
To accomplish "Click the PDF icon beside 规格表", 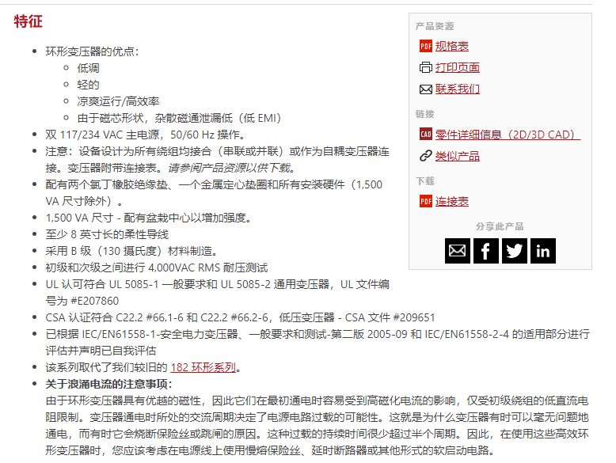I will click(425, 46).
